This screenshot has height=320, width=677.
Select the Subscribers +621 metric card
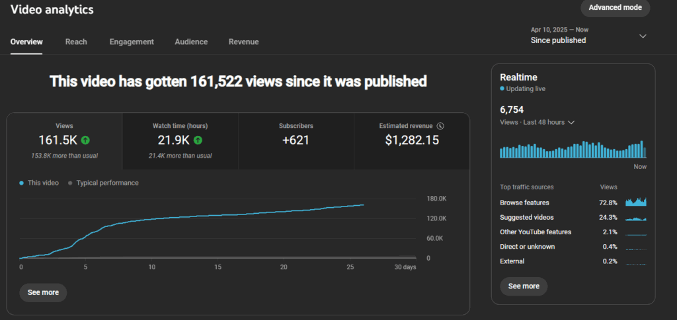pyautogui.click(x=296, y=140)
